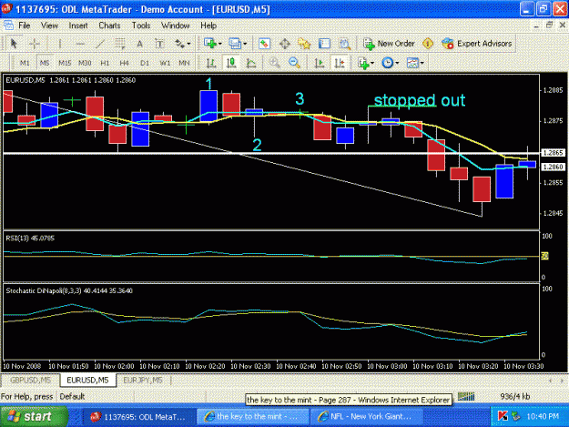Click the ODL MetaTrader taskbar button
Screen dimensions: 569x427
139,417
